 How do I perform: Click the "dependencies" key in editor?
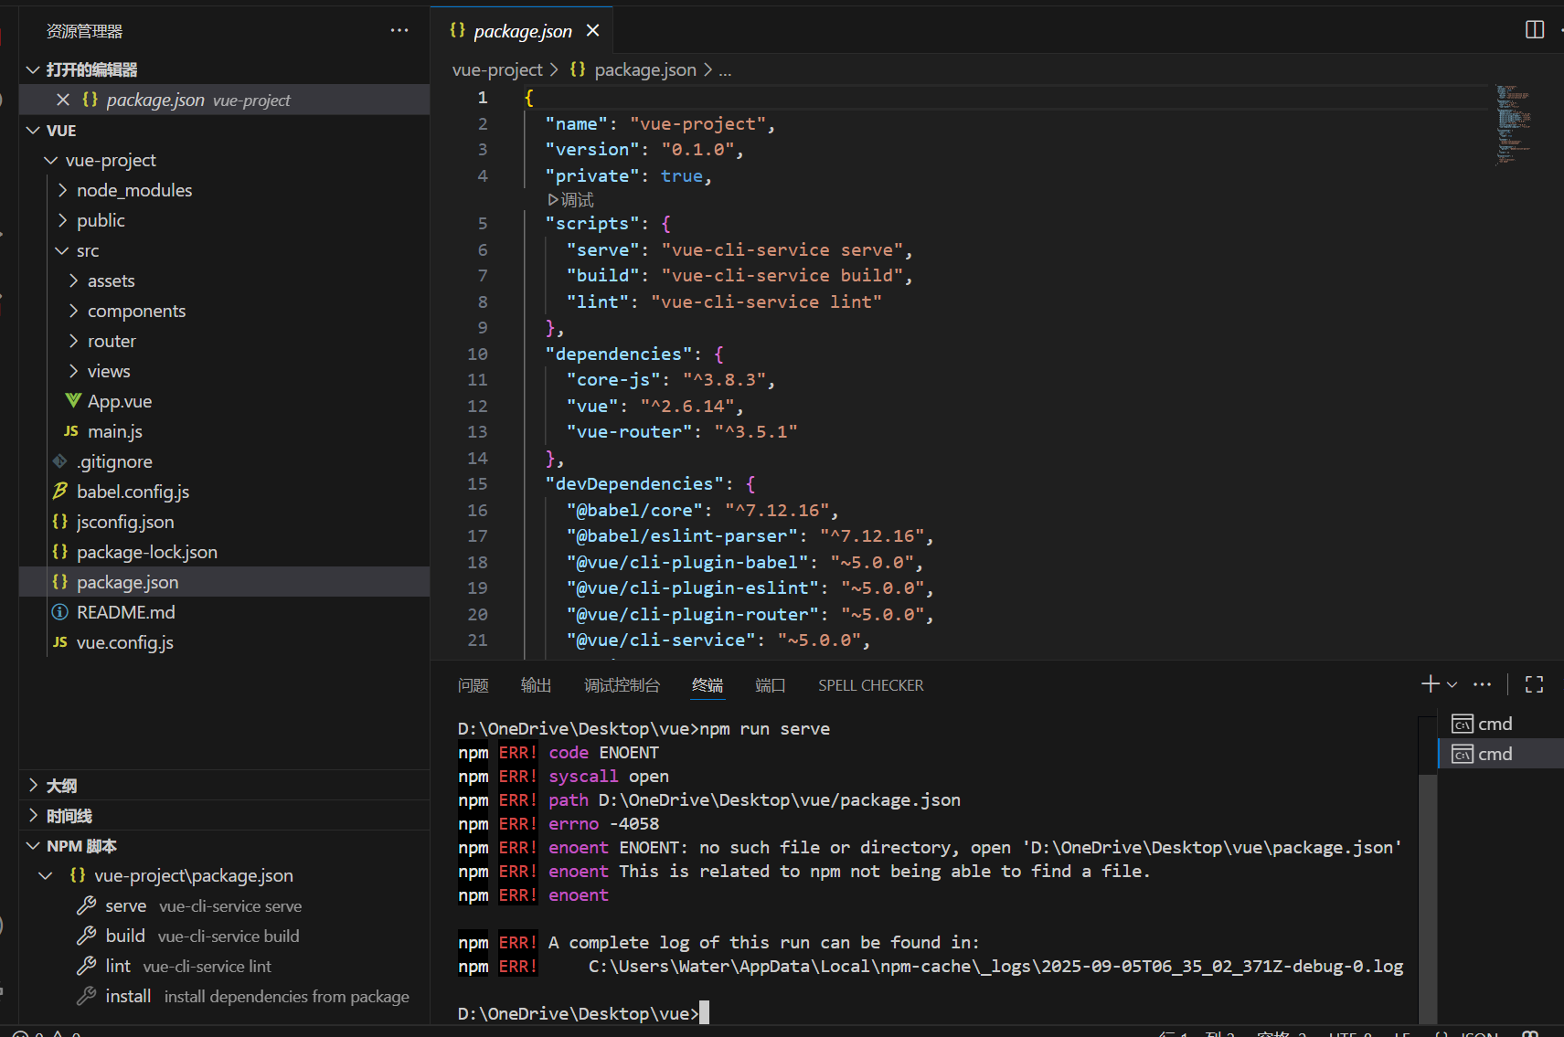(x=619, y=354)
